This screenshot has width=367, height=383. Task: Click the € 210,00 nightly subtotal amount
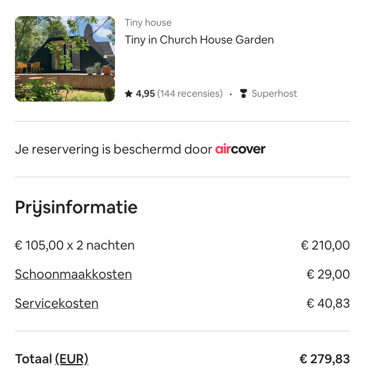325,245
